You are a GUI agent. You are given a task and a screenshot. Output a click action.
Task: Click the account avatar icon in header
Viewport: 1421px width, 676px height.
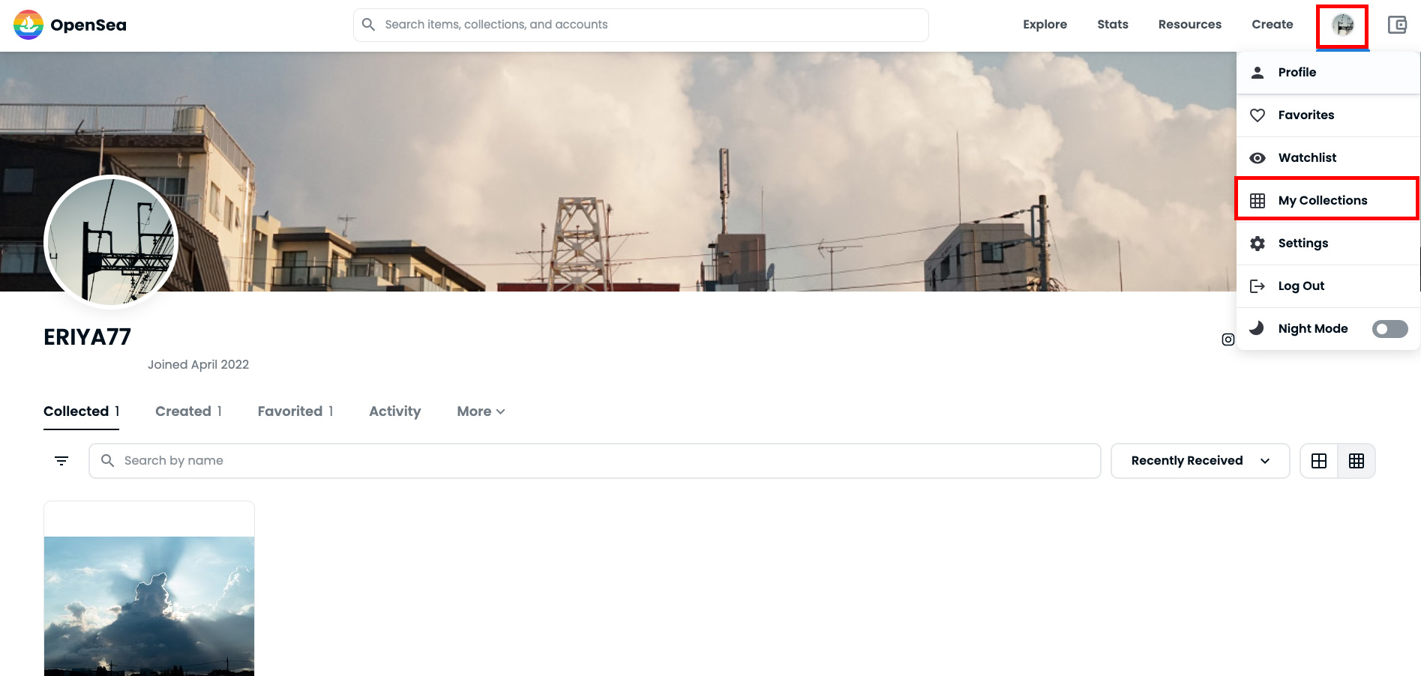(1342, 25)
